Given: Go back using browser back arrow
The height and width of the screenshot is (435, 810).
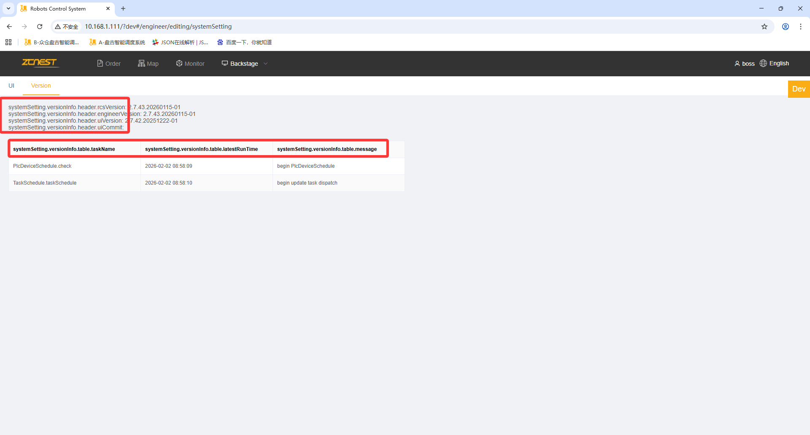Looking at the screenshot, I should pyautogui.click(x=9, y=27).
